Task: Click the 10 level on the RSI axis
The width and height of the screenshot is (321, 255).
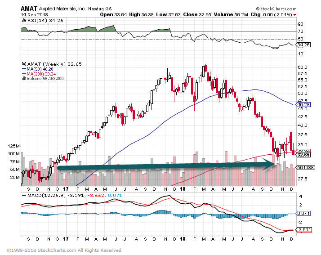Action: 300,54
